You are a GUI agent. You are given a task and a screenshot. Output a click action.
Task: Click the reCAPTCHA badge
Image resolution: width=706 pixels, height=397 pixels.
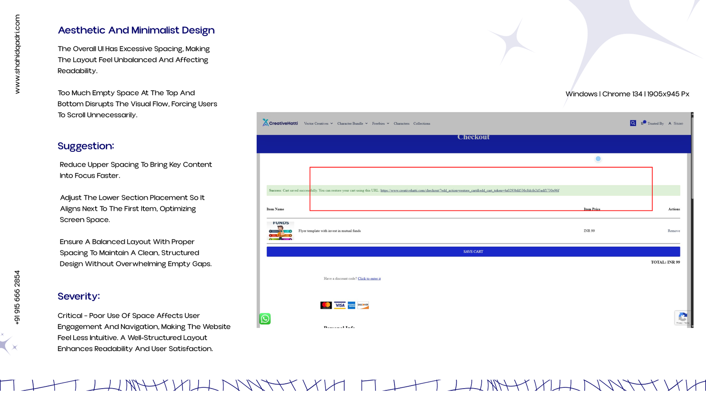(682, 318)
